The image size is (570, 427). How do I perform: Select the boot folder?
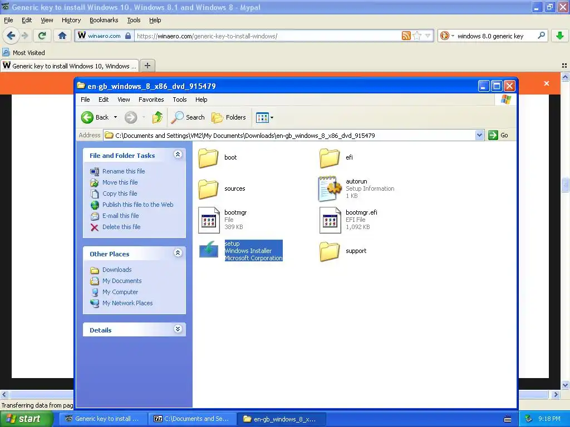[x=218, y=157]
